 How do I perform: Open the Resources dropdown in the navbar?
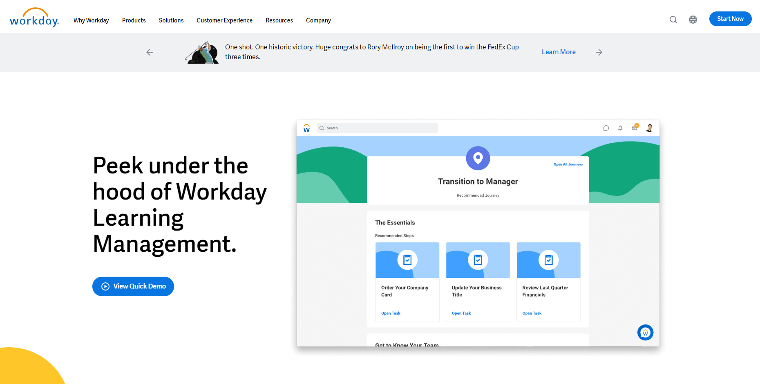pos(279,20)
